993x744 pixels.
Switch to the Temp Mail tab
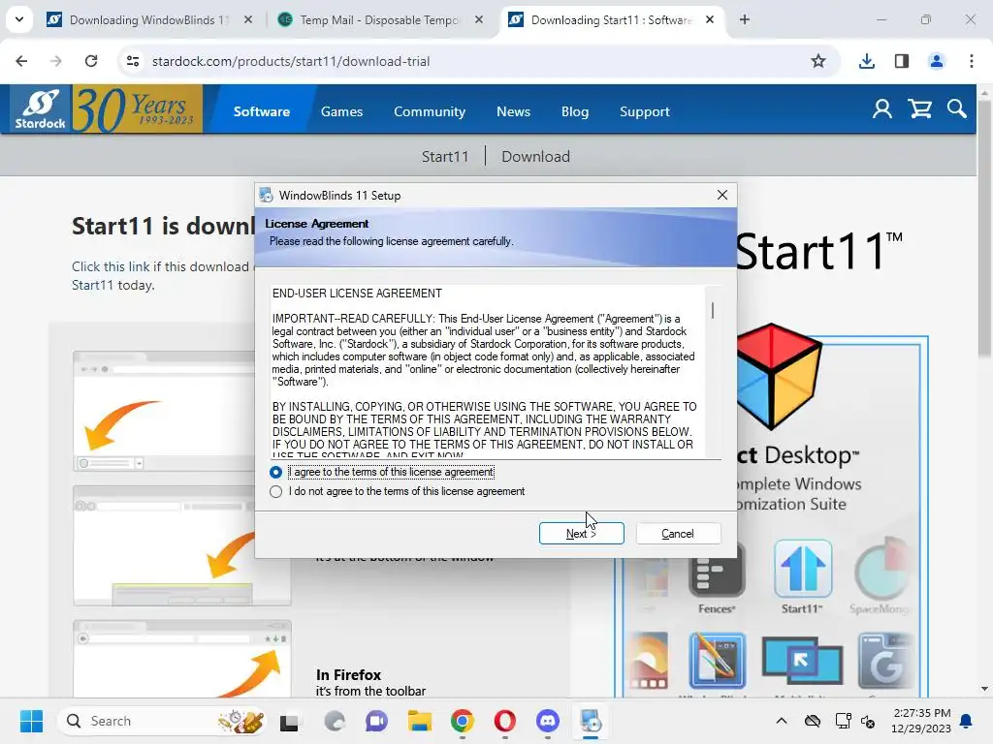(377, 19)
